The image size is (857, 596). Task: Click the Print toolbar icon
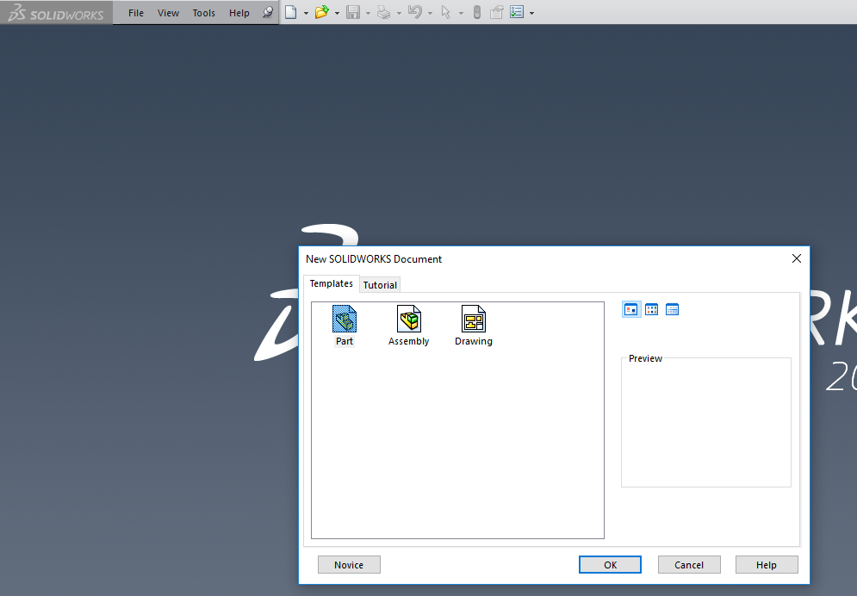click(383, 12)
